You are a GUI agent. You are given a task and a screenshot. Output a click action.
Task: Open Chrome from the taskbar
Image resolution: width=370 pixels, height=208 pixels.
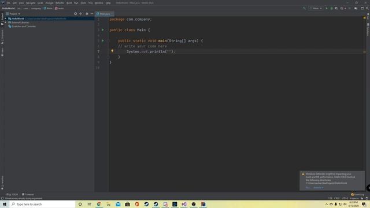(99, 204)
